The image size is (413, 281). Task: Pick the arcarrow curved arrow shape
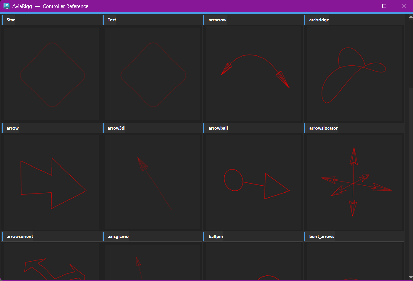[x=253, y=74]
